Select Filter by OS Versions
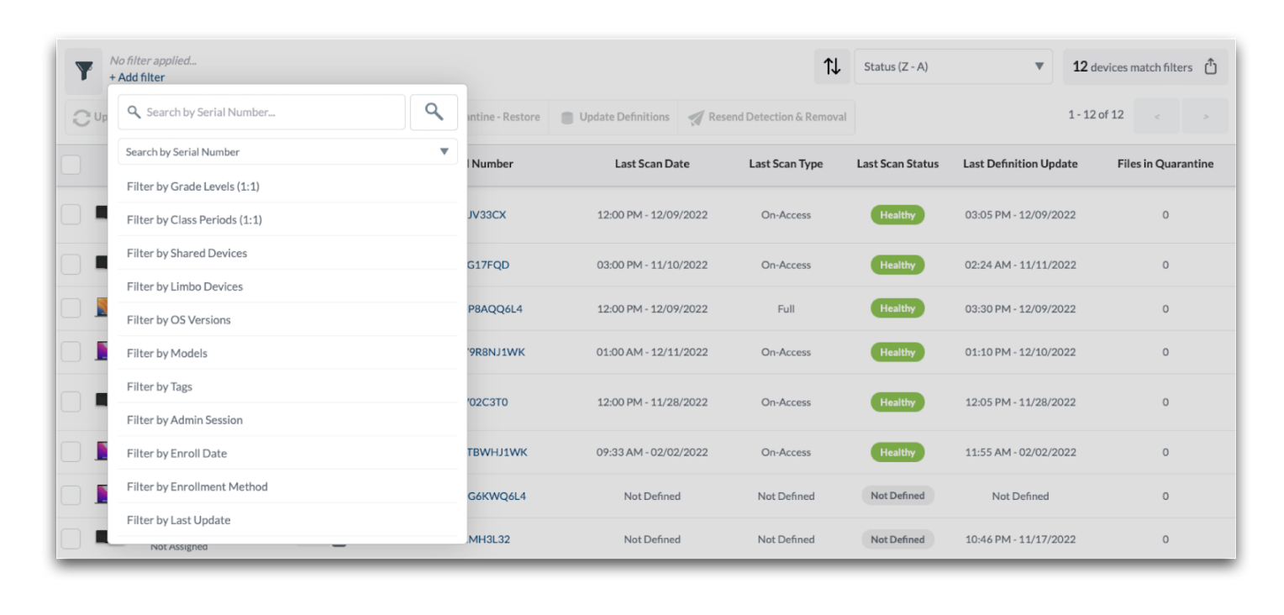The height and width of the screenshot is (615, 1284). pos(178,320)
